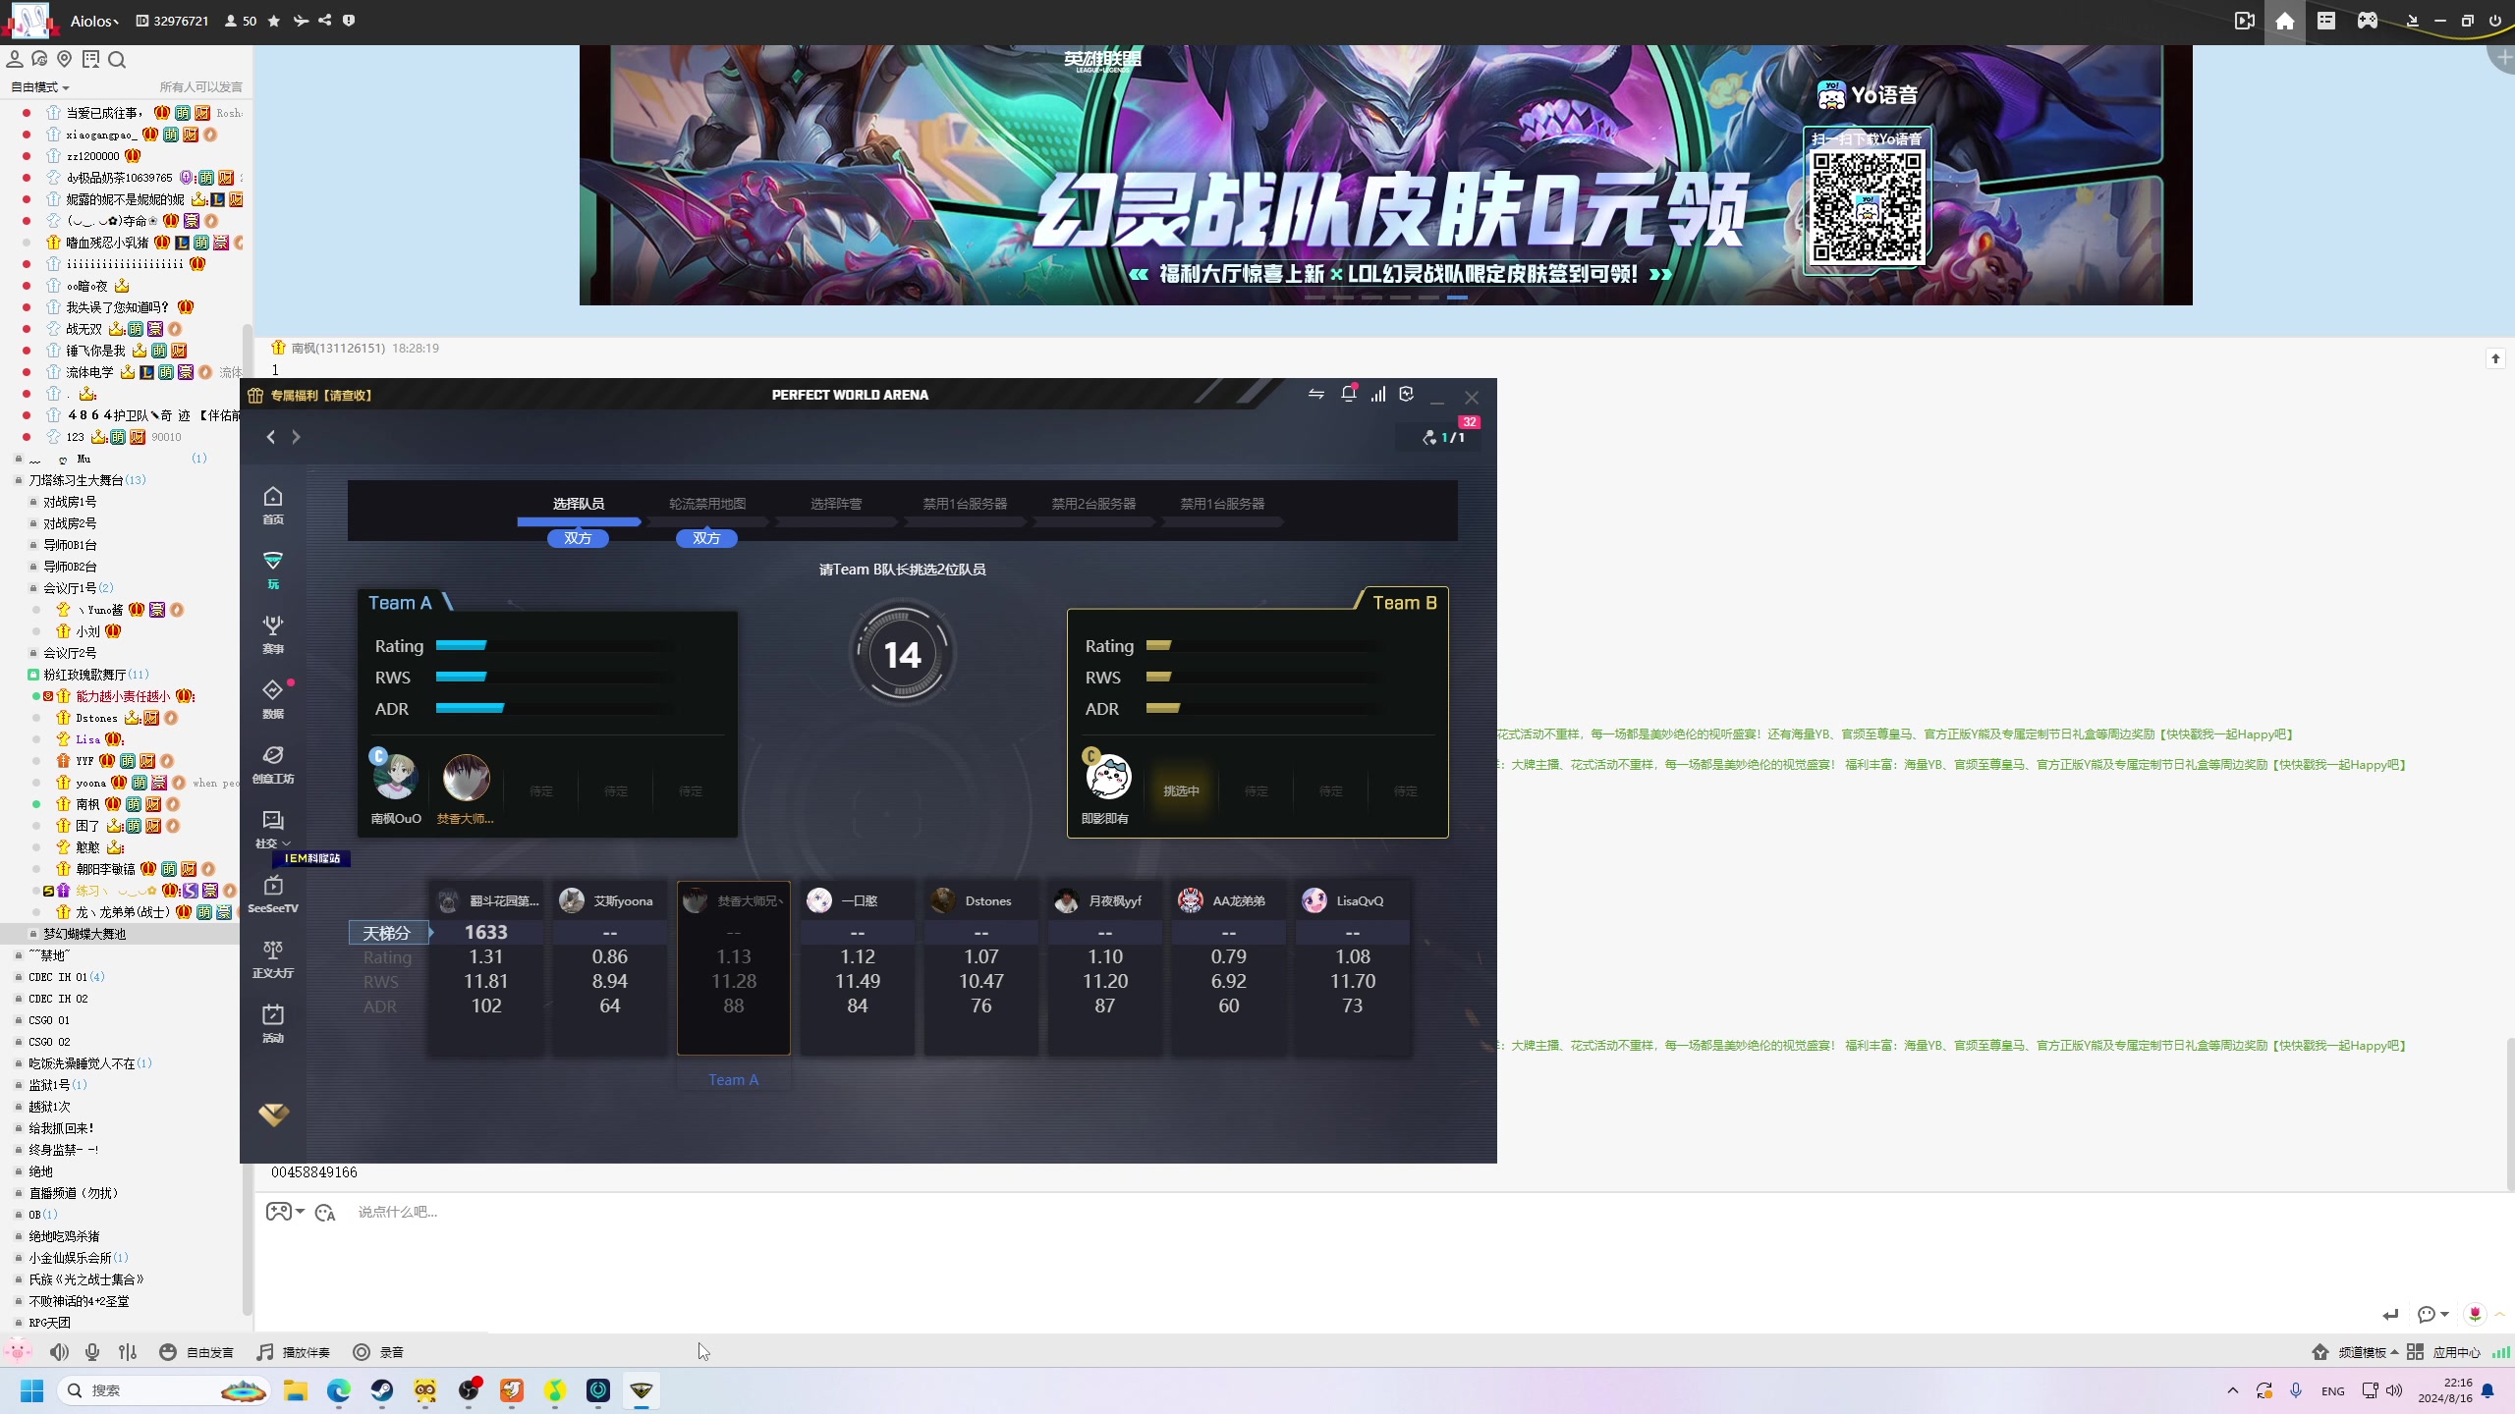The height and width of the screenshot is (1414, 2515).
Task: Select the 禁用2台服务器 step tab
Action: [x=1093, y=504]
